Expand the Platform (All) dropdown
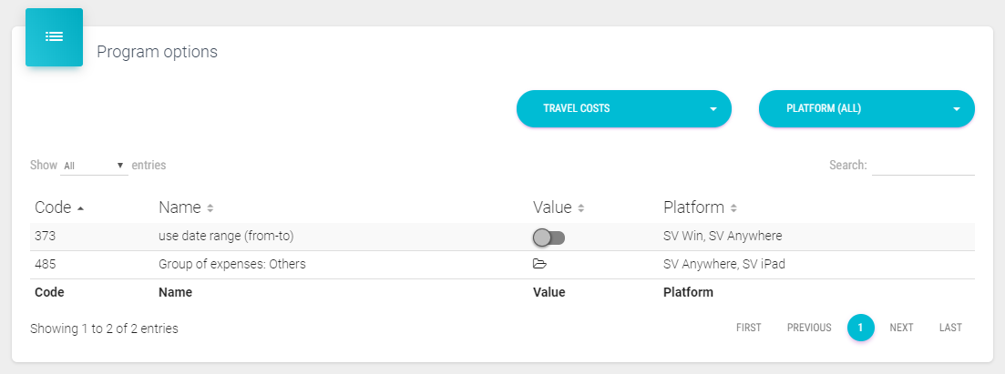The height and width of the screenshot is (374, 1005). (866, 108)
